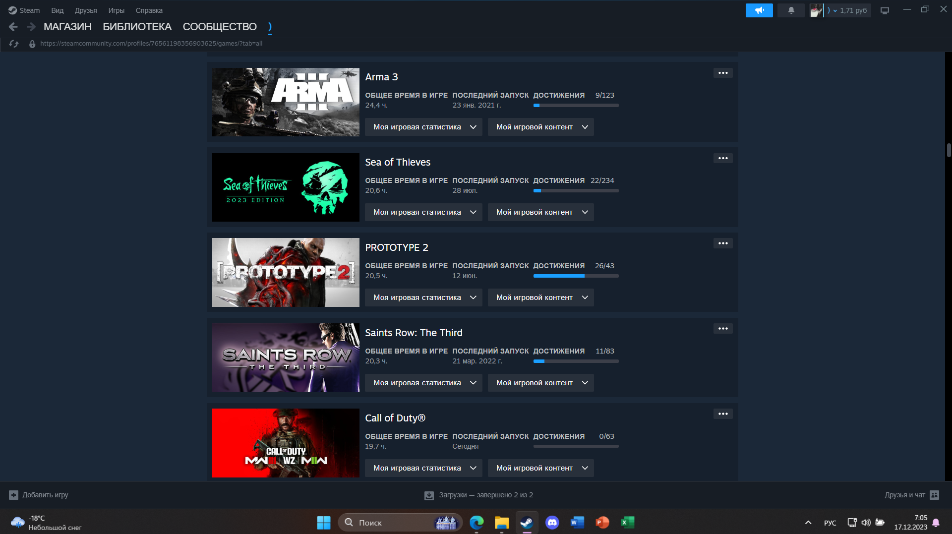Click the taskbar Поиск search box
Screen dimensions: 952x534
[x=400, y=523]
